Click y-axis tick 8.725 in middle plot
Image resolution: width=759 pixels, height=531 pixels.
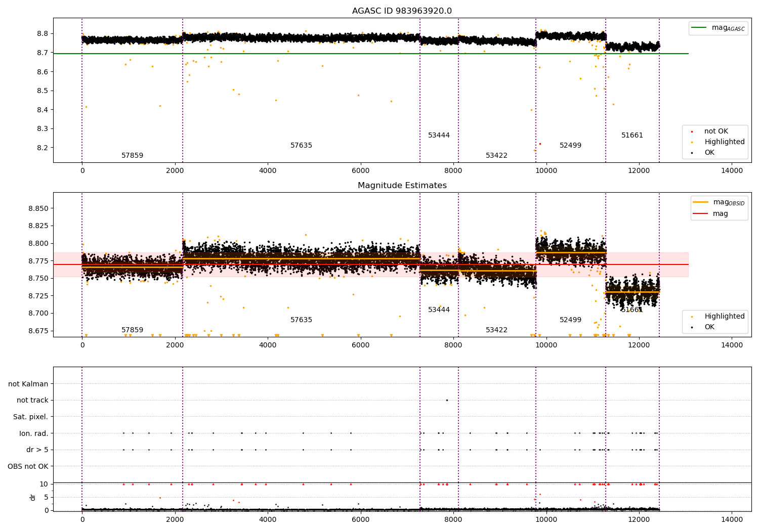[38, 296]
